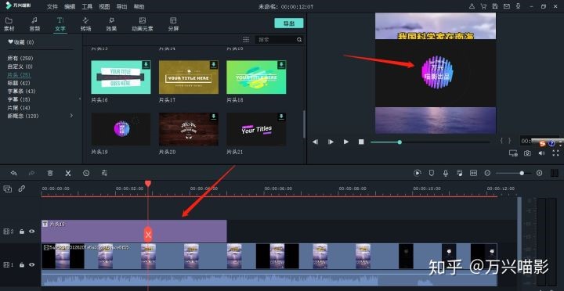Expand the 新概念 (120) category arrow
The height and width of the screenshot is (291, 564).
[x=71, y=116]
